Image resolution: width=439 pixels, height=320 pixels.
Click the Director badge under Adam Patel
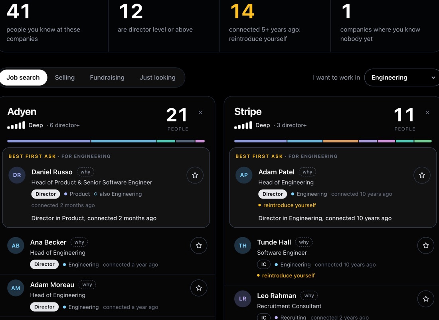coord(273,194)
